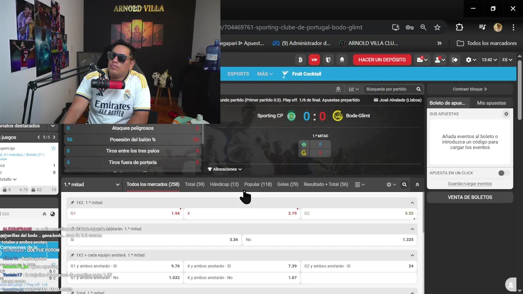Screen dimensions: 523x294
Task: Open the Guardar/cargar eventos link
Action: coord(470,184)
